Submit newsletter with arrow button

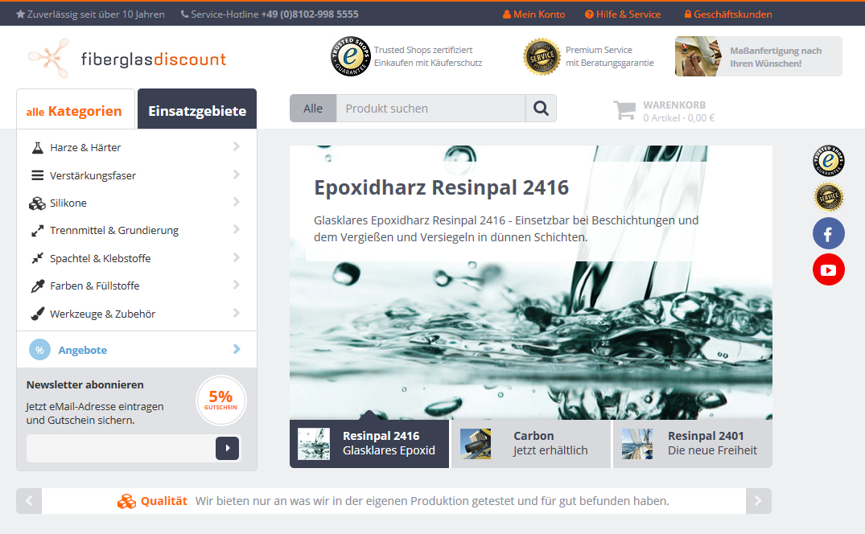coord(227,448)
